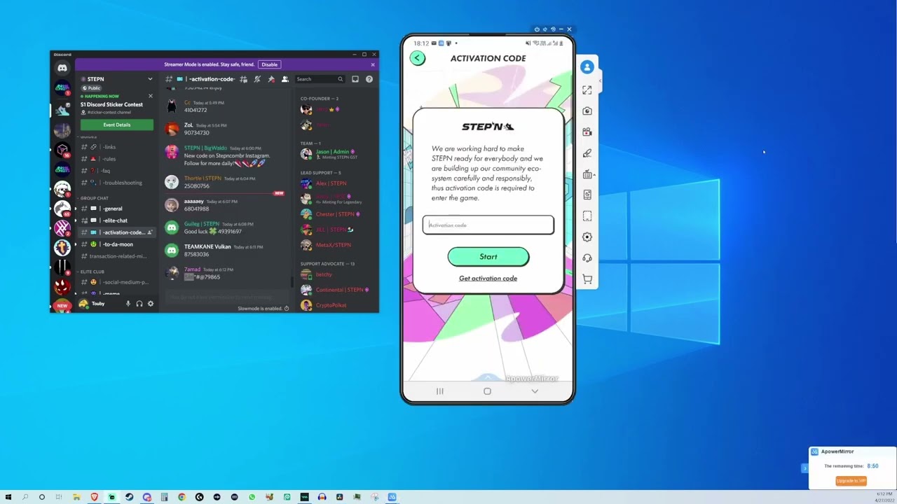897x504 pixels.
Task: Expand the STEPN server dropdown menu
Action: (150, 79)
